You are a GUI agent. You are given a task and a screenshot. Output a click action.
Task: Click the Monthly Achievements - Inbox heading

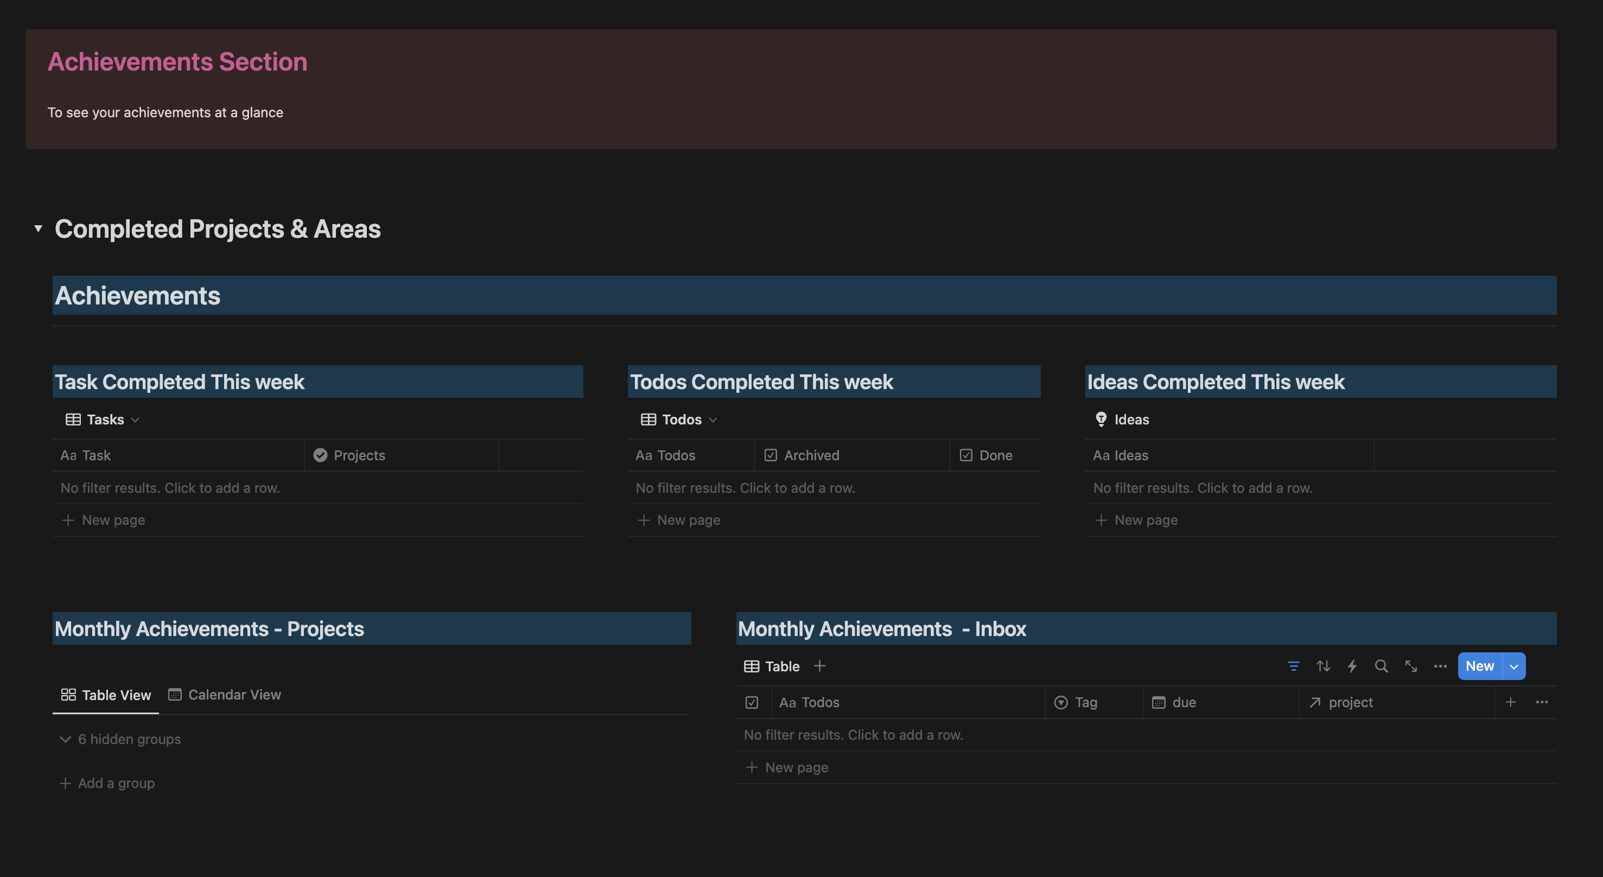[x=882, y=628]
